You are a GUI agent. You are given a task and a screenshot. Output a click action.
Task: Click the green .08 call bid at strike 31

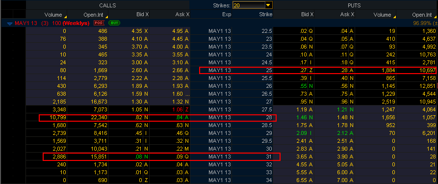point(138,157)
